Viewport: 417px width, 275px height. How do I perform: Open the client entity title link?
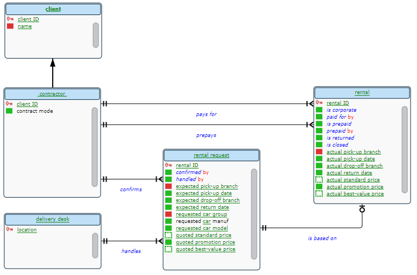tap(53, 9)
